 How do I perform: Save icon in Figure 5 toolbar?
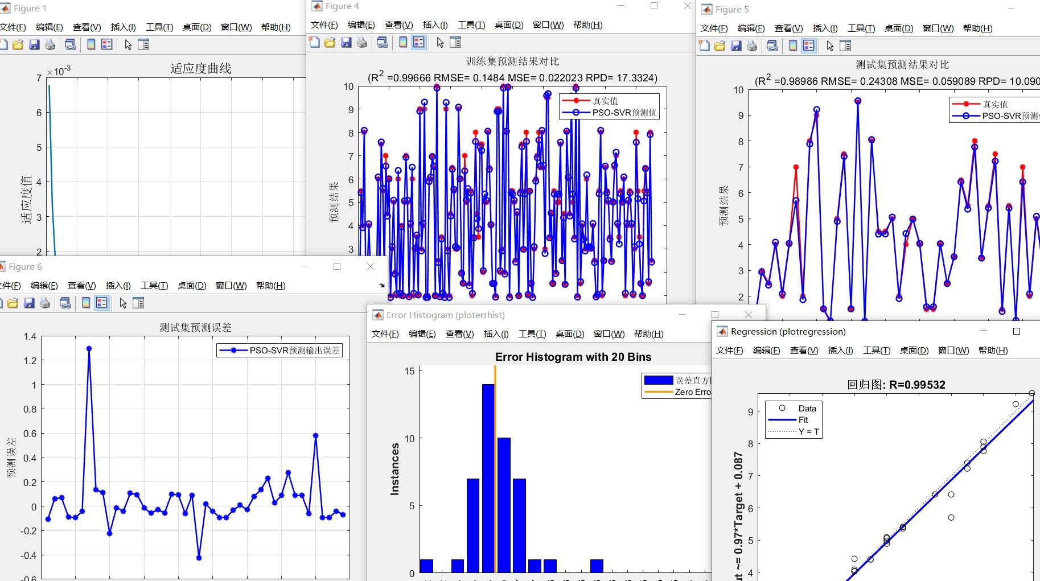pyautogui.click(x=736, y=46)
